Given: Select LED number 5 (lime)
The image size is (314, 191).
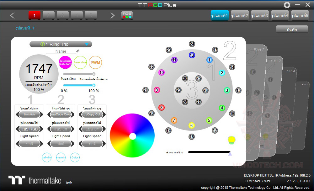Looking at the screenshot, I should pyautogui.click(x=209, y=120).
